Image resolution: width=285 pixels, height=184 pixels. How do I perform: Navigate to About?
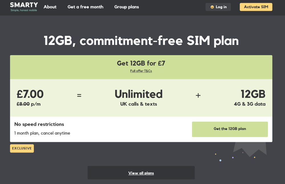coord(50,7)
